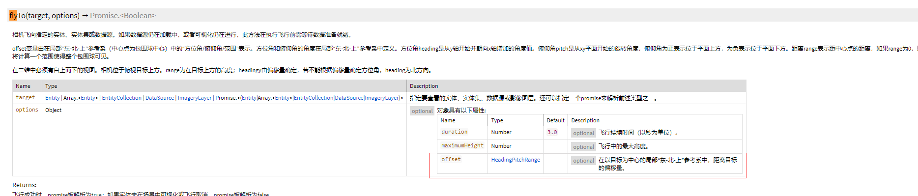Click the description '飞行持续时间（以秒为单位）'
This screenshot has height=196, width=918.
click(x=638, y=133)
